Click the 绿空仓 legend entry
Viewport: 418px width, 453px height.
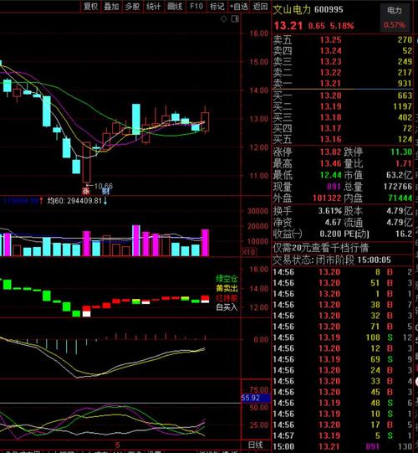point(227,279)
